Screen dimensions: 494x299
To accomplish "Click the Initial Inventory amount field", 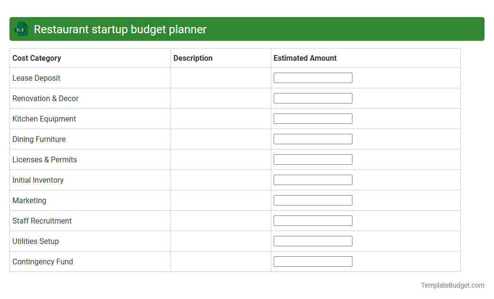I will click(x=313, y=179).
